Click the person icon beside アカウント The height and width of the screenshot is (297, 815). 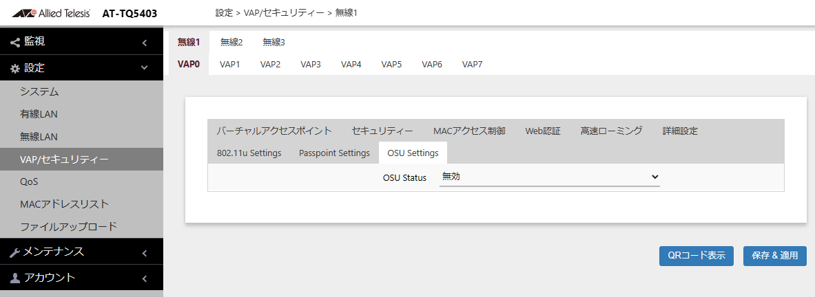(15, 278)
